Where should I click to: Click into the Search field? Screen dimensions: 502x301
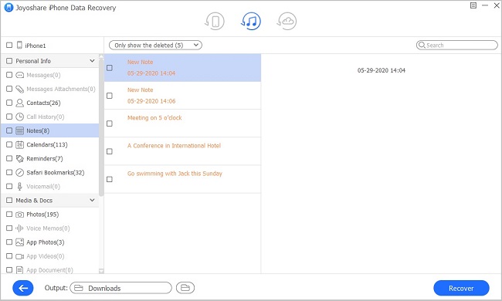coord(457,45)
